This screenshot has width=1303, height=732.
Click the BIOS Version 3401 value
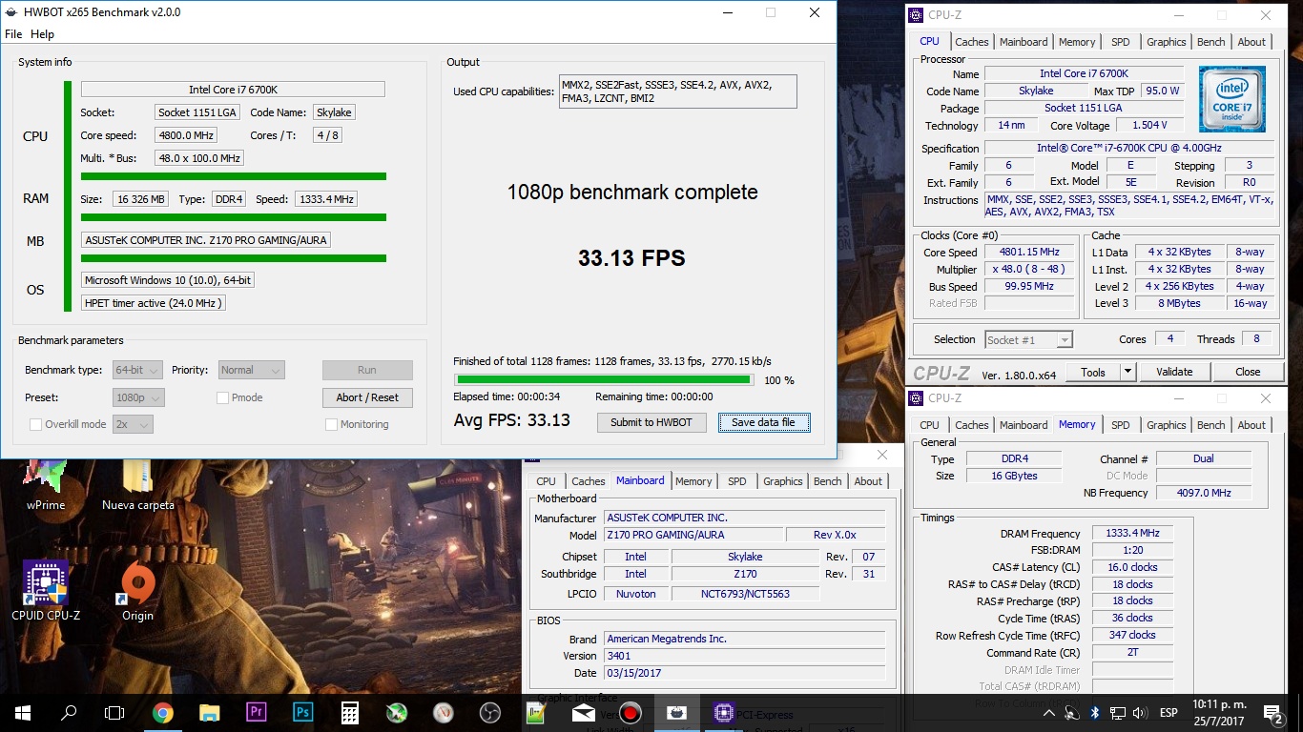745,656
